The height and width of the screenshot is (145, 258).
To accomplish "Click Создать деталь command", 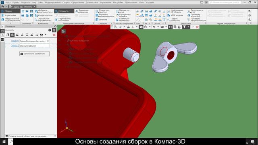I will click(x=44, y=15).
